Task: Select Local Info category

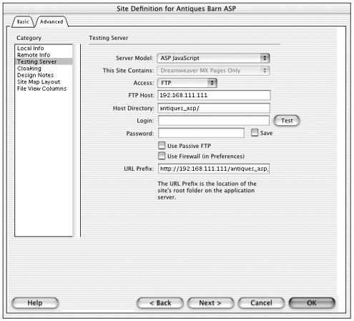Action: [44, 48]
